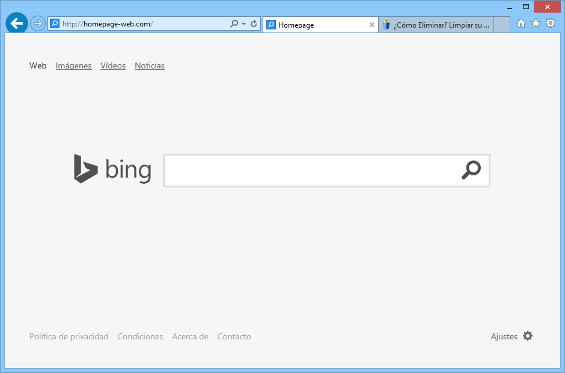
Task: Open Favorites star icon
Action: tap(536, 23)
